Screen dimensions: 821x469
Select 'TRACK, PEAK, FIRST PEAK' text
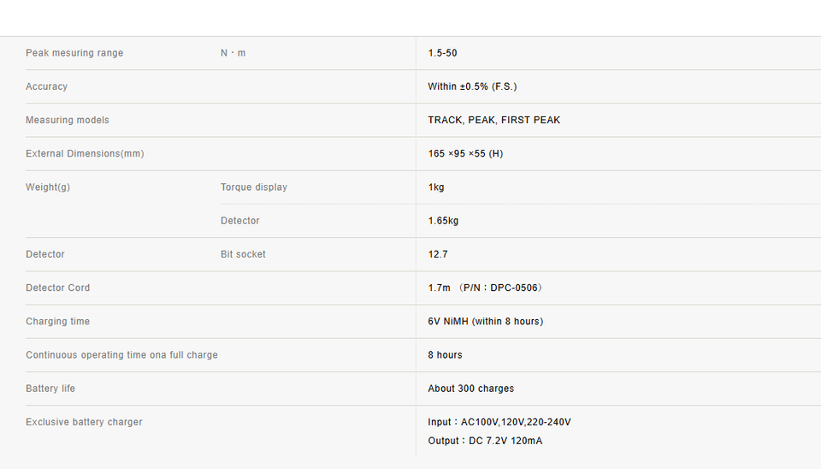point(493,120)
